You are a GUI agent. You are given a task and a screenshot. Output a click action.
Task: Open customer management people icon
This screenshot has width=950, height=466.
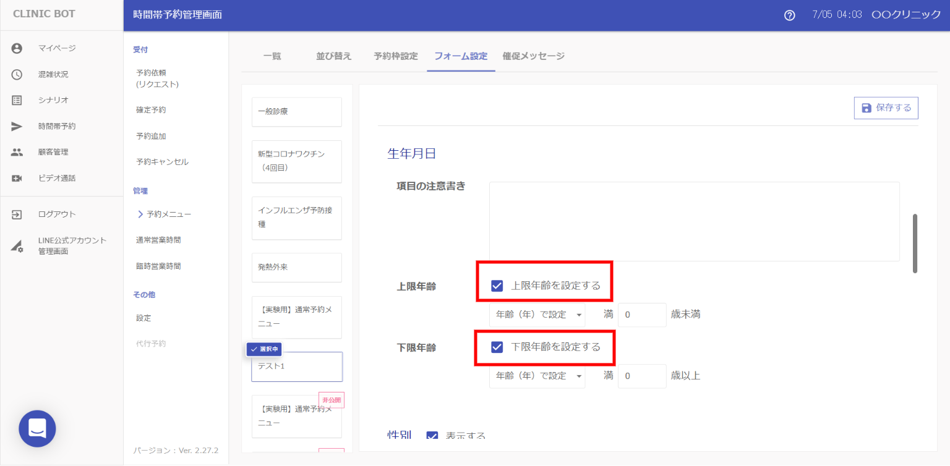pos(17,152)
